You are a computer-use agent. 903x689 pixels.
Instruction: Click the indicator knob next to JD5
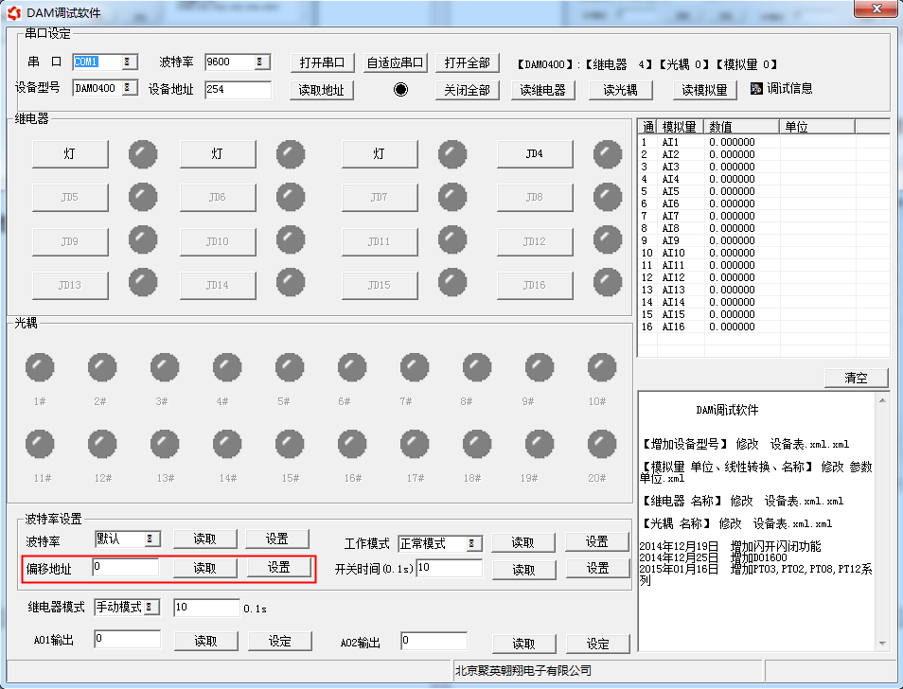tap(143, 197)
